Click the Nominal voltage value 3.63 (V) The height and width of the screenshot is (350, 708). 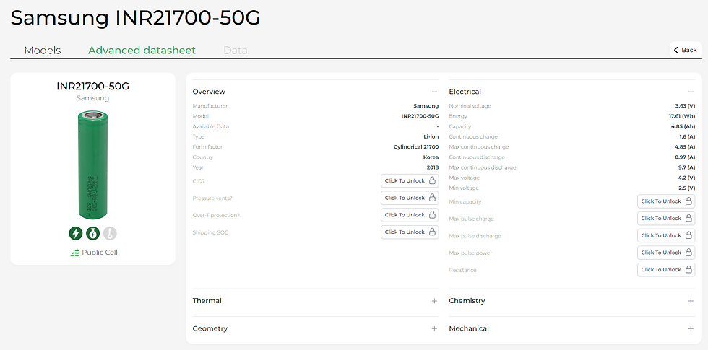pyautogui.click(x=685, y=106)
